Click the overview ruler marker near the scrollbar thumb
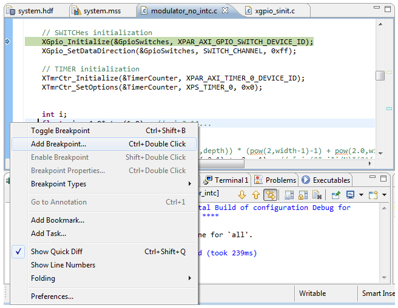The height and width of the screenshot is (308, 398). pyautogui.click(x=389, y=73)
